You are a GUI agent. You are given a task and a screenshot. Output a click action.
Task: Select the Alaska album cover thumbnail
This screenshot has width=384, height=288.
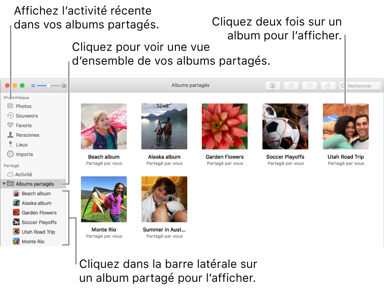(x=164, y=126)
